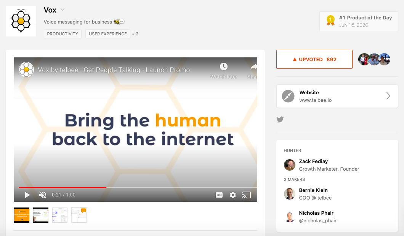Expand the dropdown arrow next to Vox
404x236 pixels.
tap(63, 10)
